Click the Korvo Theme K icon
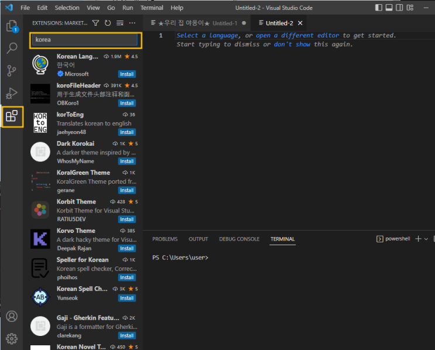 point(40,239)
